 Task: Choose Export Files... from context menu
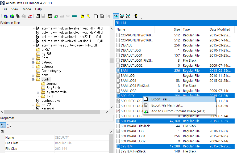pyautogui.click(x=179, y=99)
